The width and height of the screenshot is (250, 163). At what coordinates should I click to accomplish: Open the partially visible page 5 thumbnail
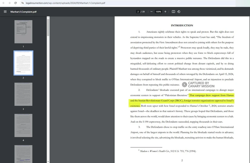click(x=23, y=154)
